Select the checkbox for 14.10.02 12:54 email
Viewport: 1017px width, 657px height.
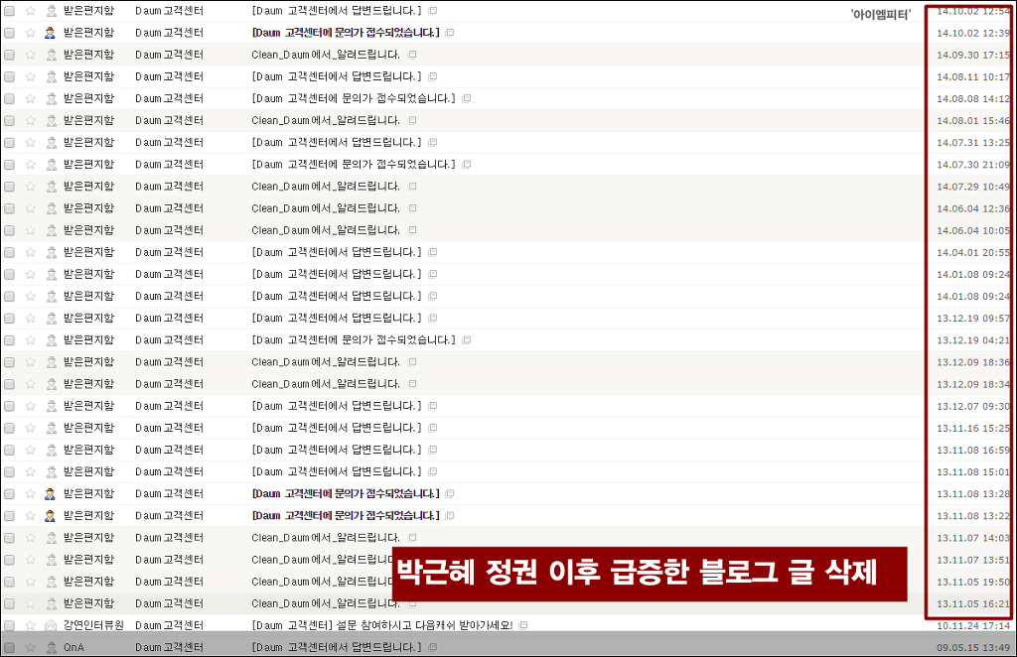point(10,11)
